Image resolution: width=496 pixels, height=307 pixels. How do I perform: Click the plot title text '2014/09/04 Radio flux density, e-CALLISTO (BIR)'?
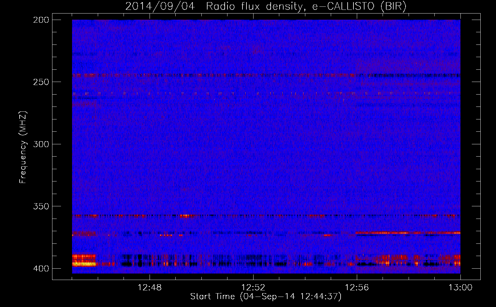[266, 6]
